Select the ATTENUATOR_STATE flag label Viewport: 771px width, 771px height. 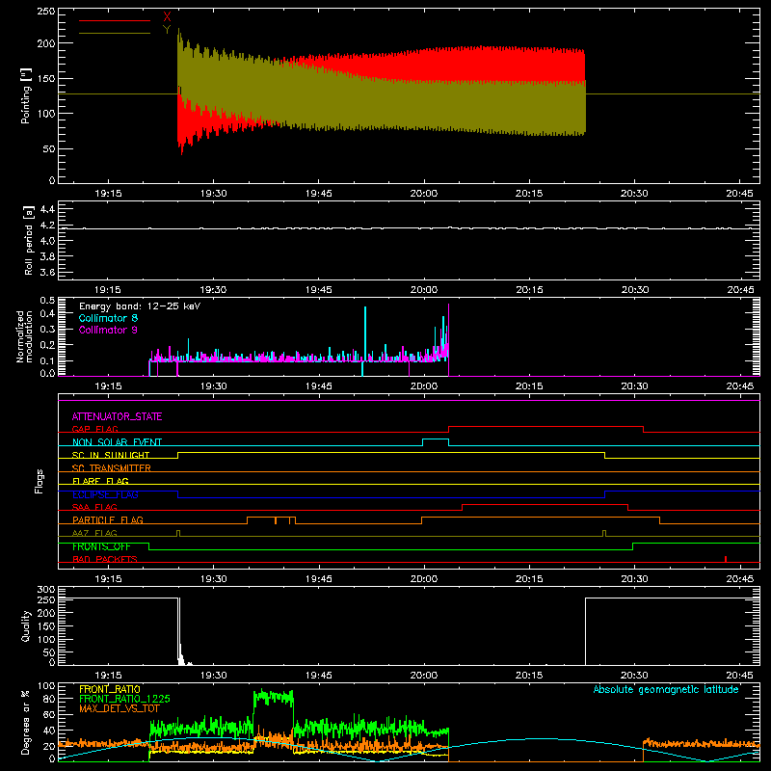pyautogui.click(x=117, y=416)
